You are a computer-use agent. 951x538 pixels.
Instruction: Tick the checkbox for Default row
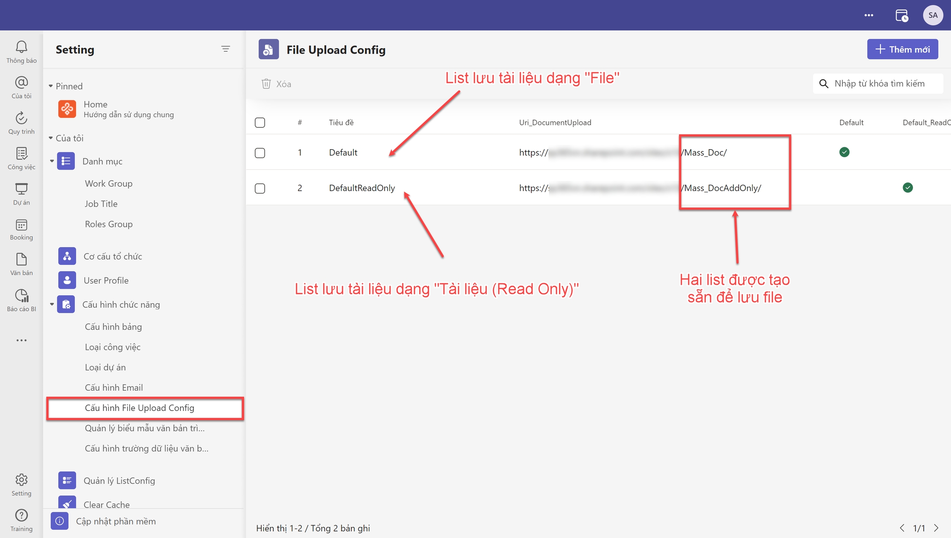click(260, 153)
